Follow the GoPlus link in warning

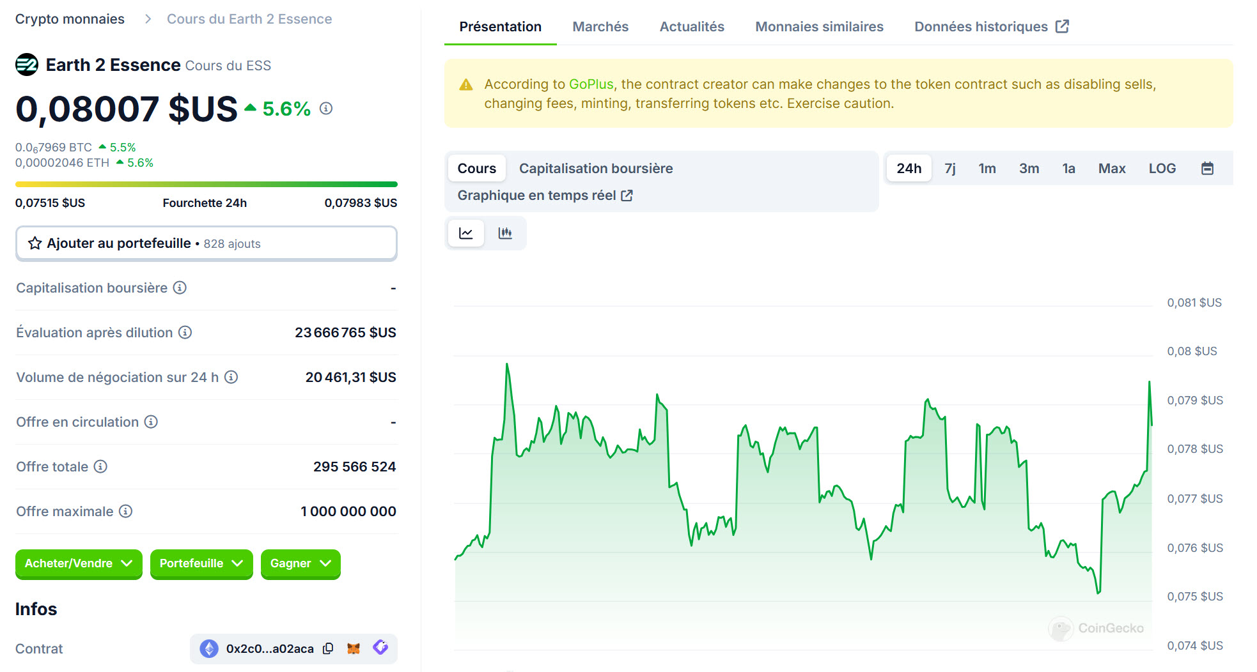click(591, 84)
